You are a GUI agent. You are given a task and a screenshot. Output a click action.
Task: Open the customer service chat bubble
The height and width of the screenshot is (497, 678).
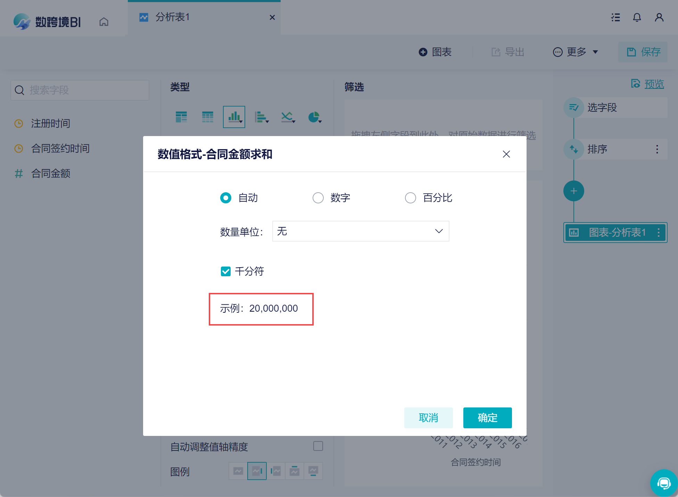(663, 483)
